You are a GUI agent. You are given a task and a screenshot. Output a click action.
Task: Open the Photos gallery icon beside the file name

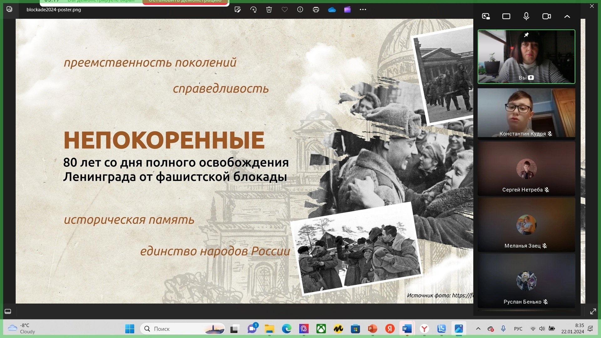click(9, 9)
